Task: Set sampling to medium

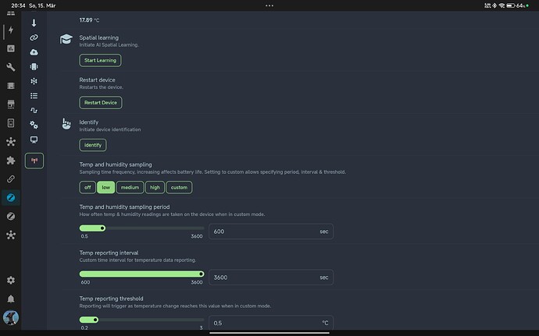Action: [130, 187]
